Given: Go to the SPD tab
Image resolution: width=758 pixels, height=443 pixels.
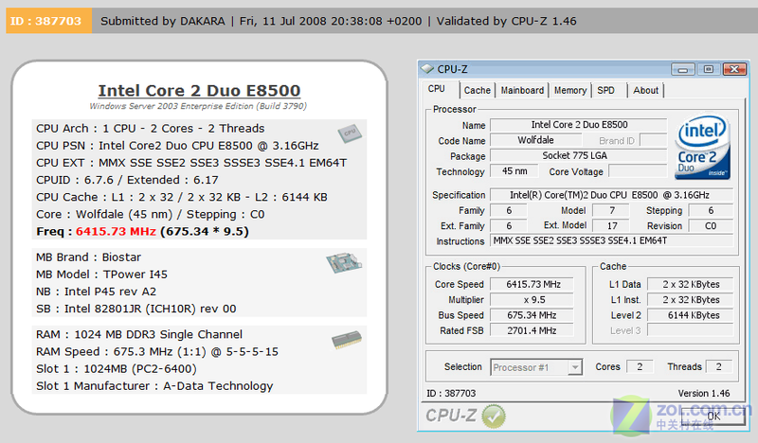Looking at the screenshot, I should (x=605, y=90).
